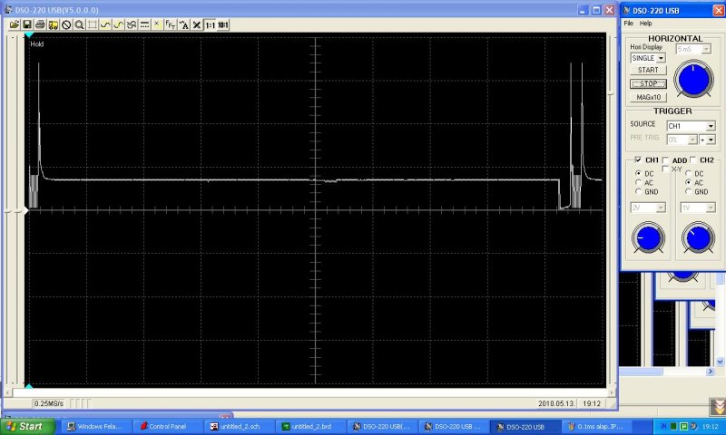The width and height of the screenshot is (726, 435).
Task: Click the horizontal timebase blue knob
Action: (693, 79)
